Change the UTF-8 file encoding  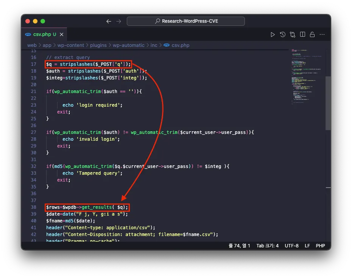coord(292,245)
